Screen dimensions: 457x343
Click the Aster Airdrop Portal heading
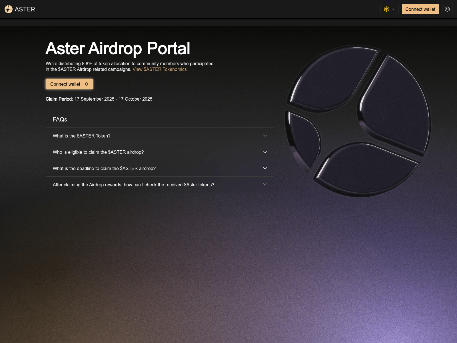(118, 48)
